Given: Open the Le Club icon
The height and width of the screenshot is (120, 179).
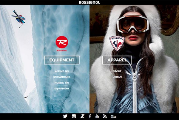Looking at the screenshot, I should click(x=113, y=116).
